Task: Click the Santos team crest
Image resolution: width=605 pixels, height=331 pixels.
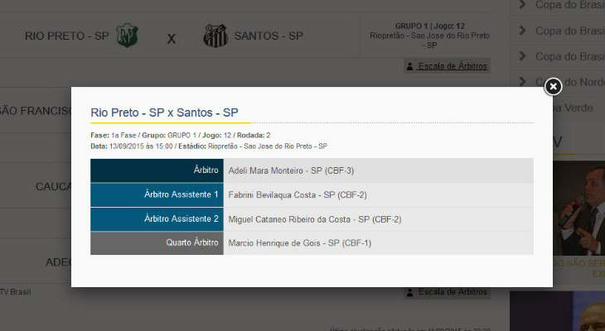Action: (215, 36)
